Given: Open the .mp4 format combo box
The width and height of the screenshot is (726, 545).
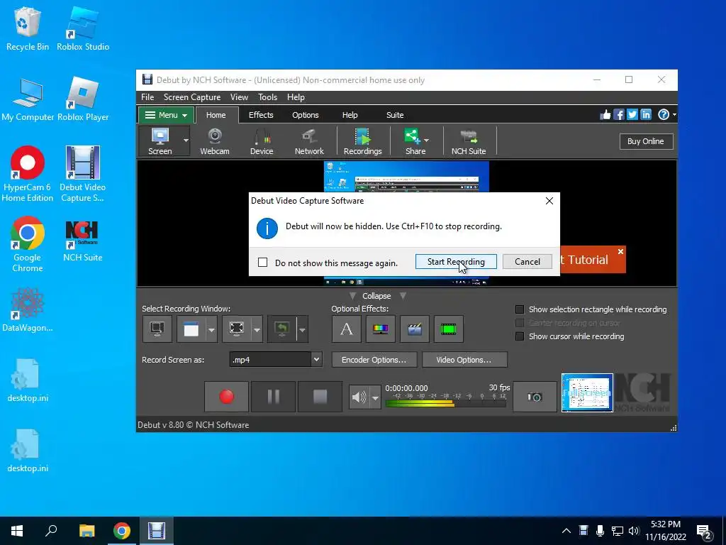Looking at the screenshot, I should [x=276, y=360].
